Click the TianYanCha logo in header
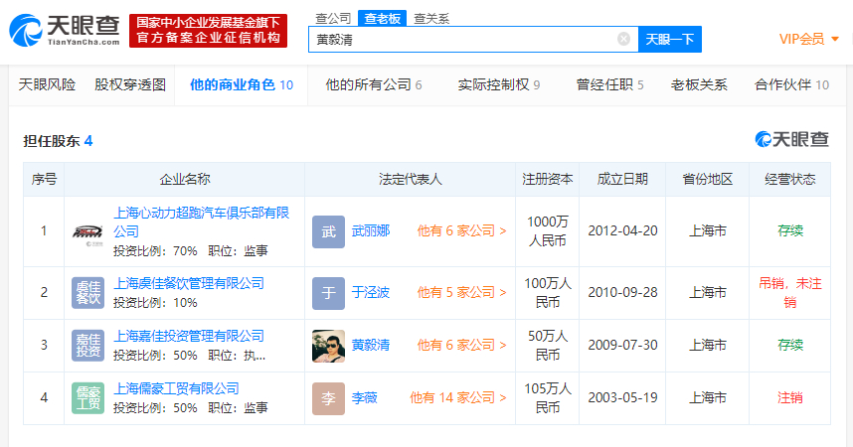The width and height of the screenshot is (853, 447). pos(65,31)
